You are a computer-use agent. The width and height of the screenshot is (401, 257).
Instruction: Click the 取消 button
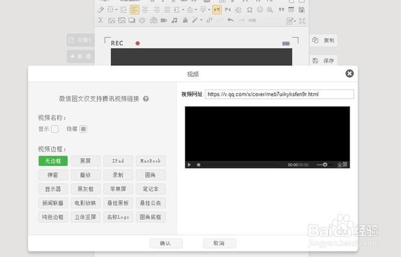pos(219,243)
